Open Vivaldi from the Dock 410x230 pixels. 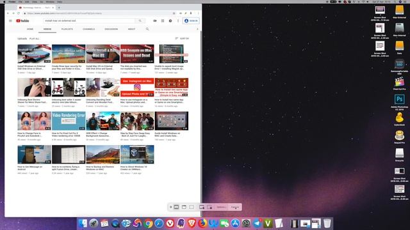(170, 224)
